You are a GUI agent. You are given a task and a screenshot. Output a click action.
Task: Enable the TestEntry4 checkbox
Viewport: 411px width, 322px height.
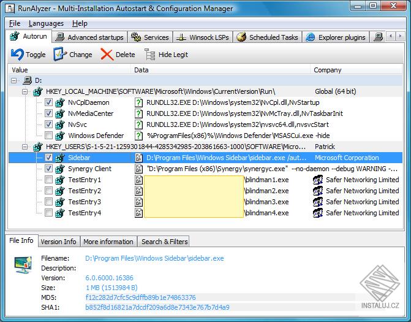[48, 213]
